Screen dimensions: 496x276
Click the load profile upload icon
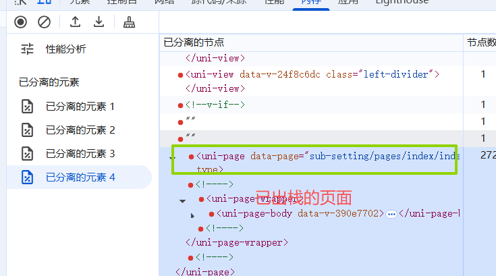tap(76, 22)
